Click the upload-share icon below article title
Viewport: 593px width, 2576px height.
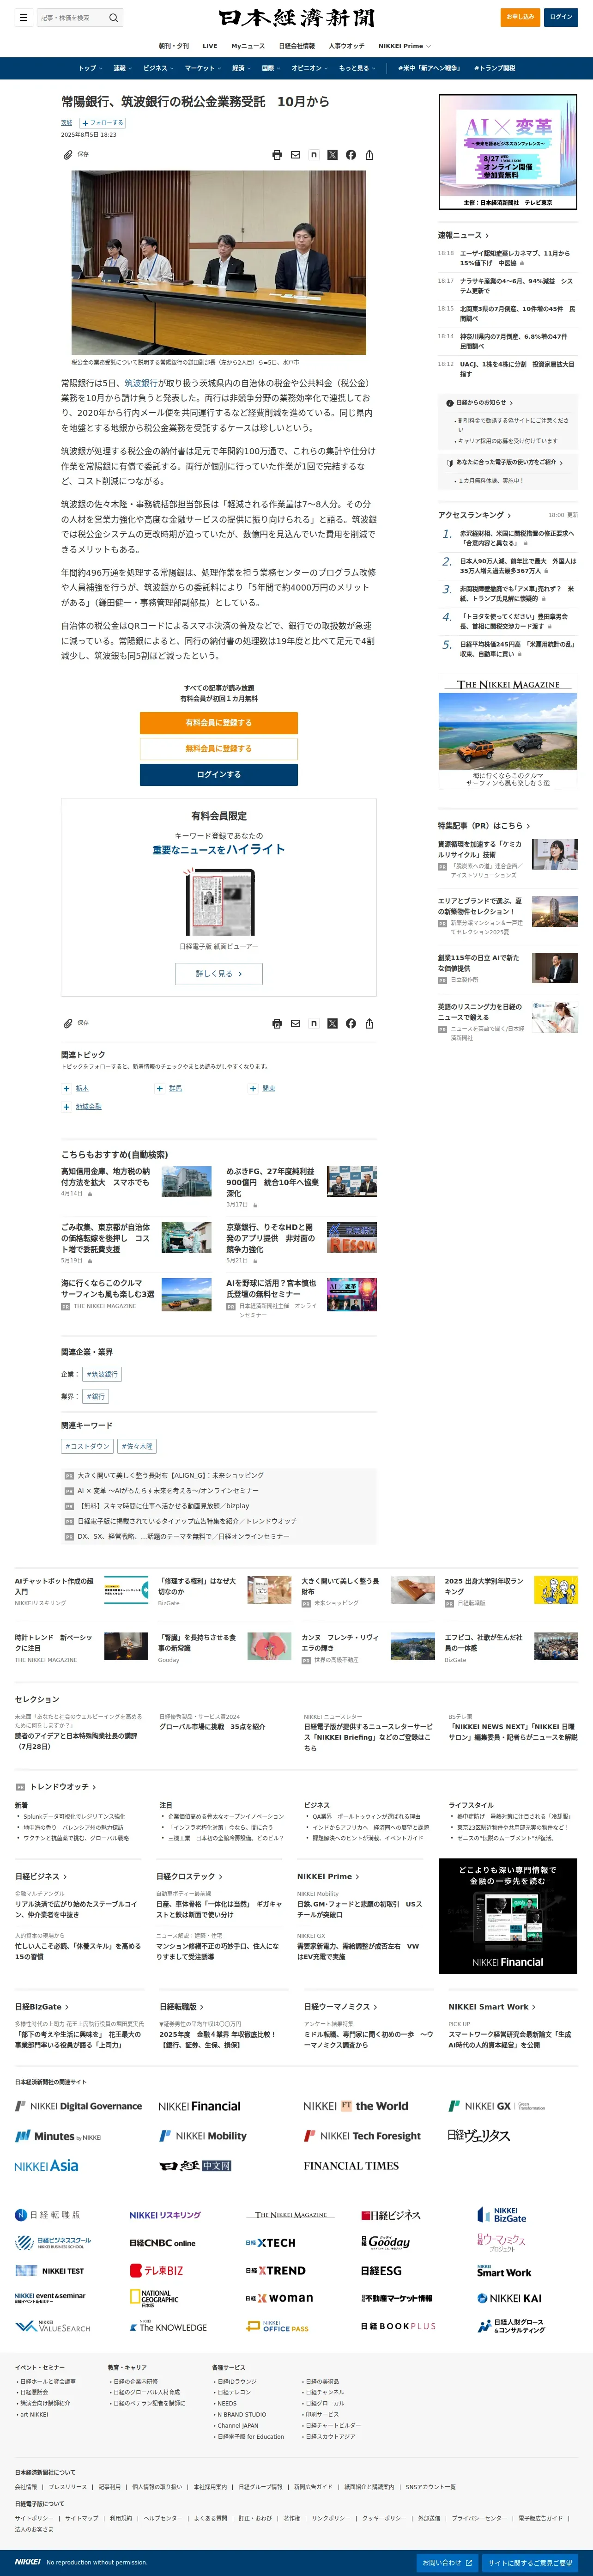click(x=369, y=155)
